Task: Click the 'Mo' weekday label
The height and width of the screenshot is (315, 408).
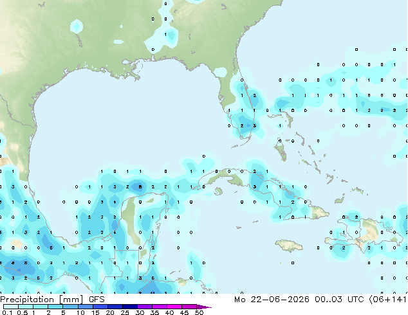Action: (x=239, y=300)
